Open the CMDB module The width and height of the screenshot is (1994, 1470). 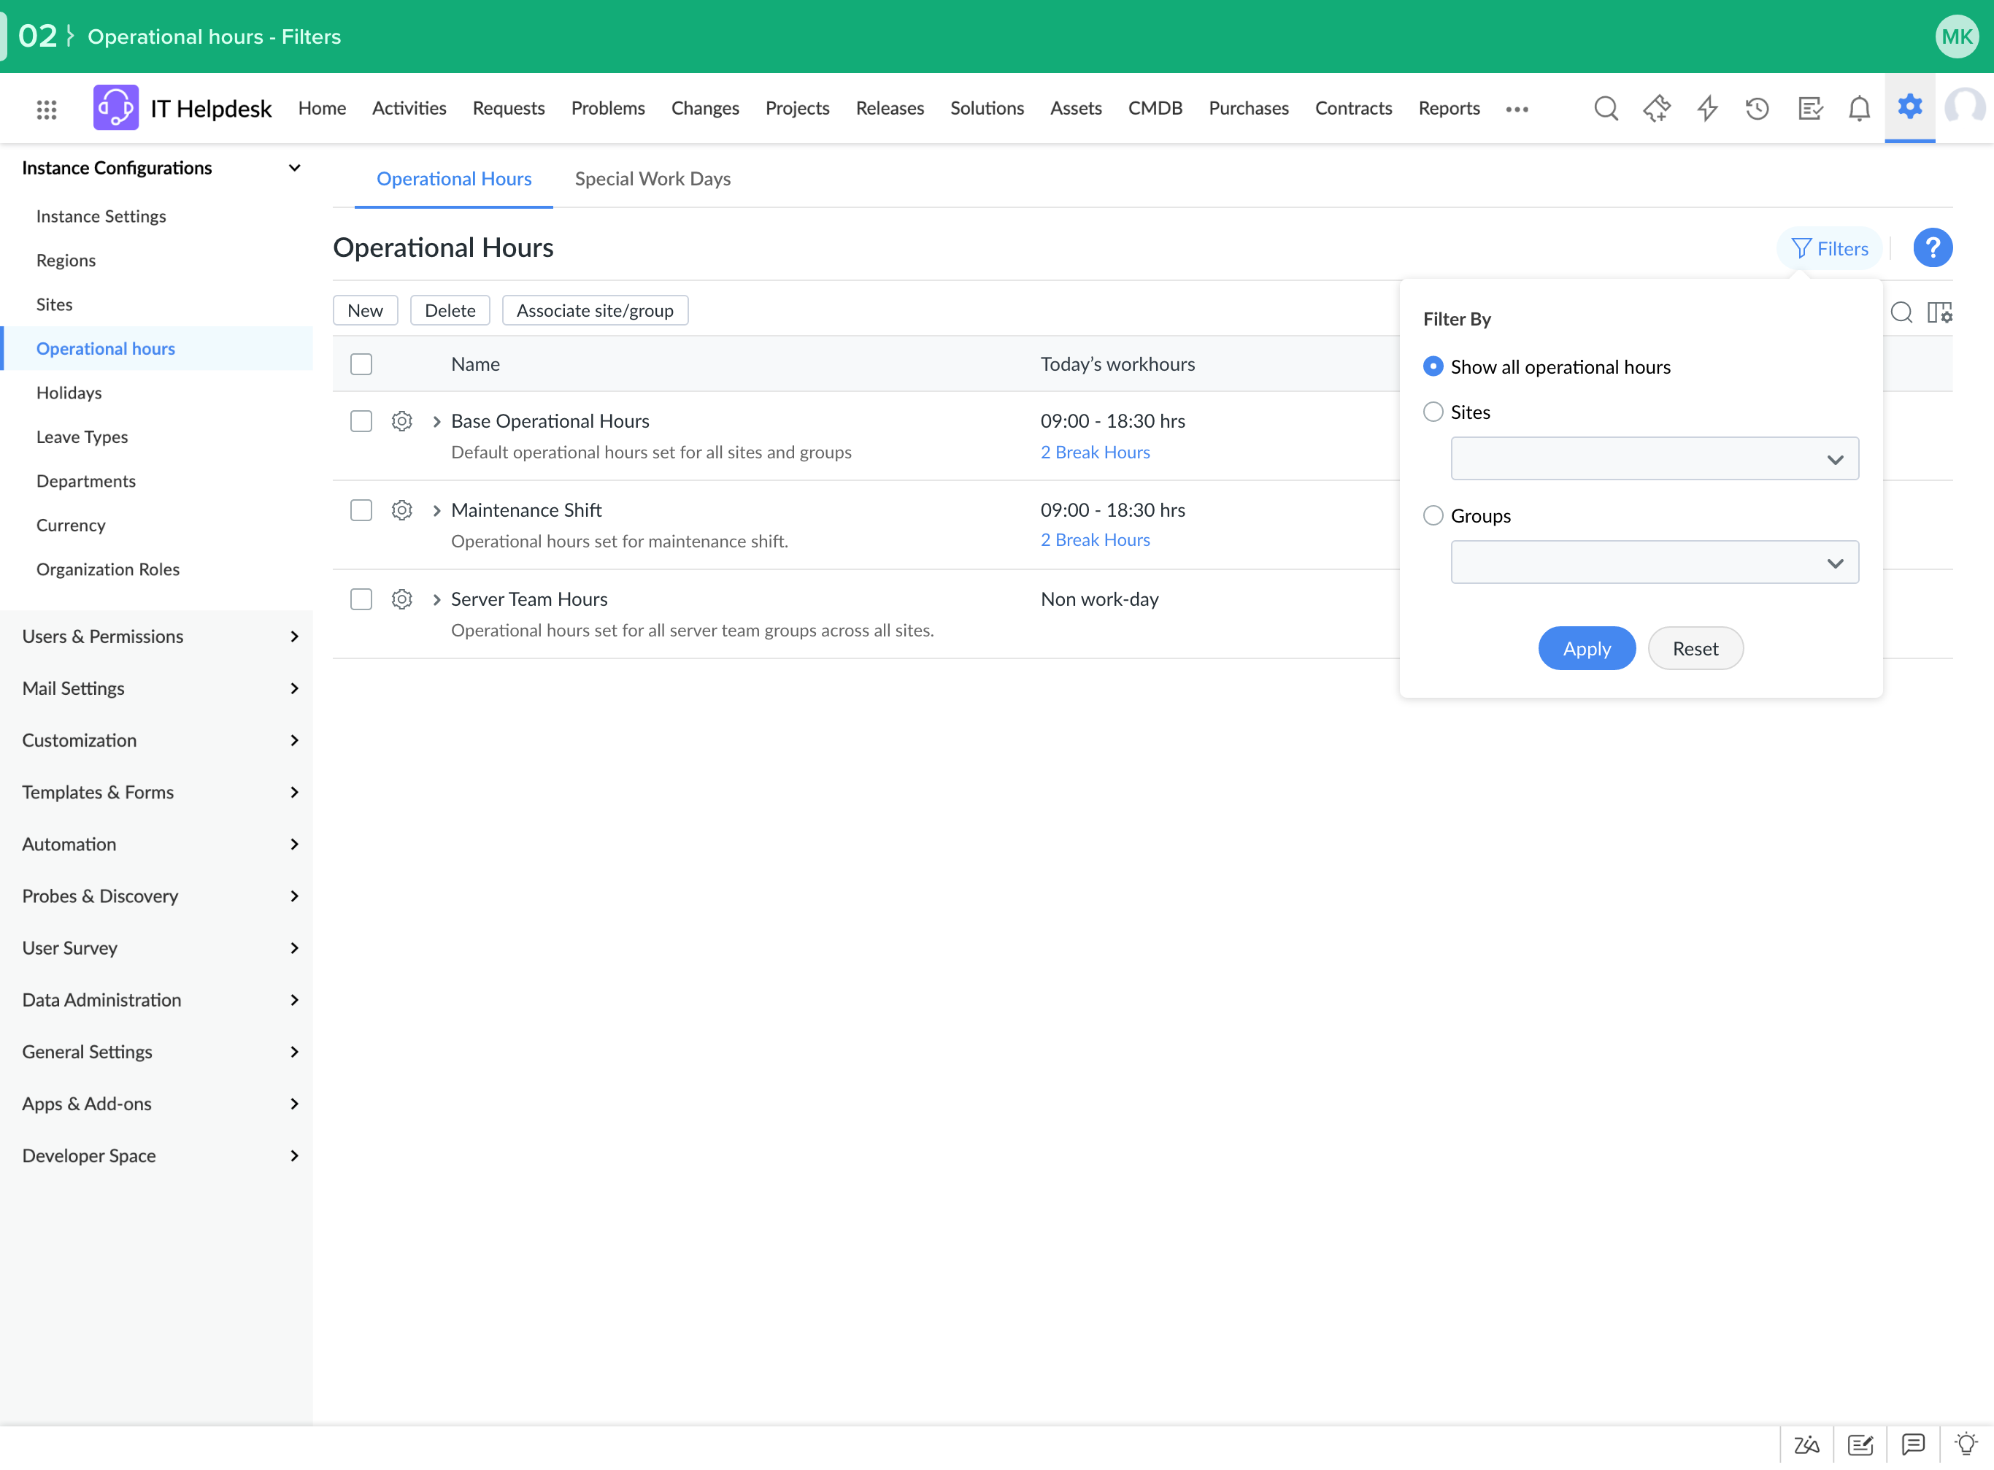click(x=1154, y=109)
